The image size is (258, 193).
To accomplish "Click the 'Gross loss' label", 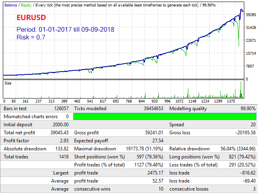I will point(180,133).
